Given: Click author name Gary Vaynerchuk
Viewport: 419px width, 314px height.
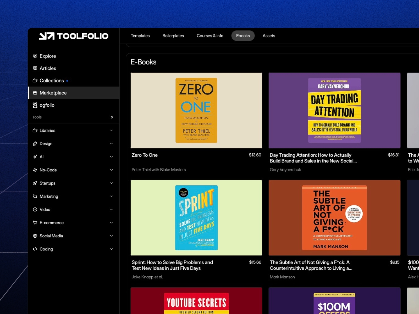Looking at the screenshot, I should (x=285, y=170).
